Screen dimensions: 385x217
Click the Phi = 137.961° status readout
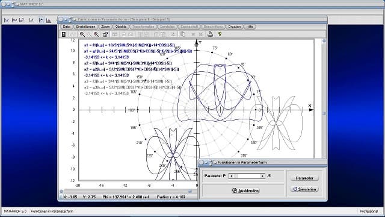point(126,197)
